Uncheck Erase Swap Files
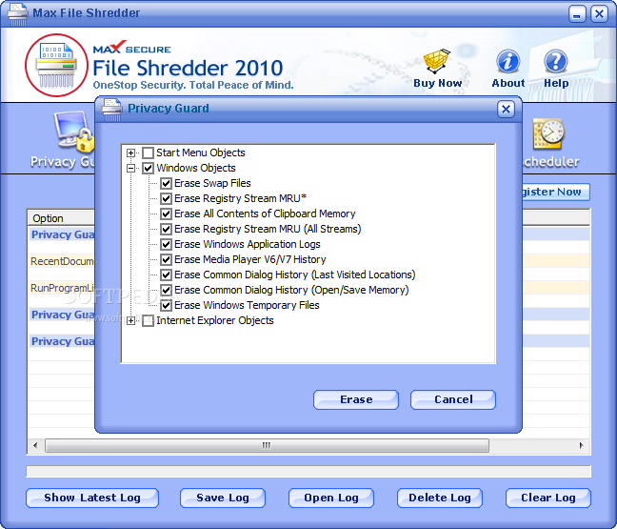Image resolution: width=617 pixels, height=529 pixels. tap(166, 184)
